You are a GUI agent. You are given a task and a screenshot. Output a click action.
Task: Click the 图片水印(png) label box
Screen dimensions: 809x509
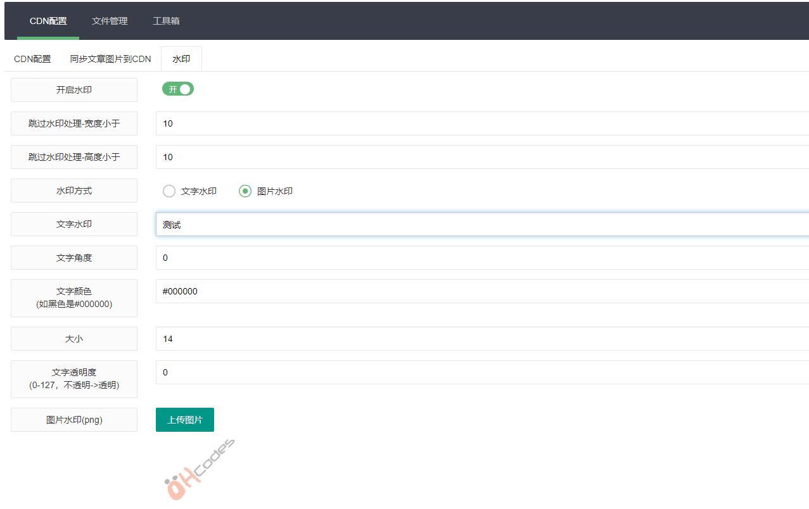74,420
